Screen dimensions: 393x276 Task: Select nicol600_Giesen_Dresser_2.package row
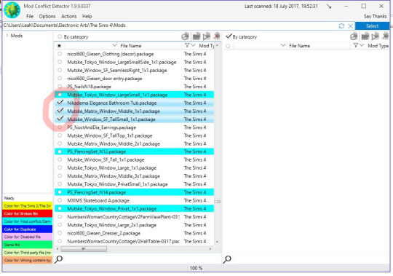[135, 233]
